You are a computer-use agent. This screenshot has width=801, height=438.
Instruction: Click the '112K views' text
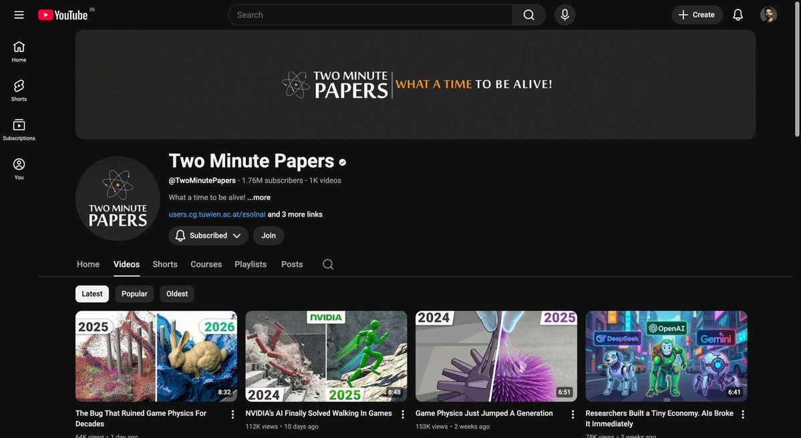pyautogui.click(x=262, y=426)
